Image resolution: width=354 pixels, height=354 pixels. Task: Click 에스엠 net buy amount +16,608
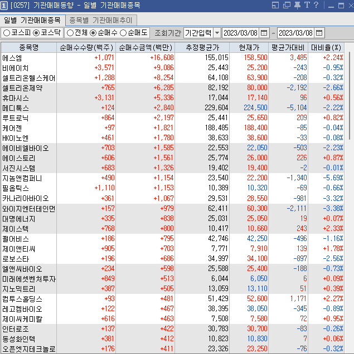coord(162,57)
